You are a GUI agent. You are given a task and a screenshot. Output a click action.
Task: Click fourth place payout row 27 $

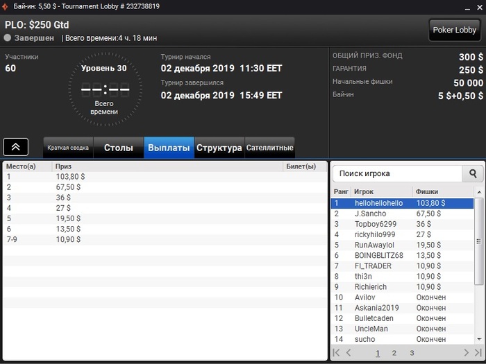tap(165, 208)
